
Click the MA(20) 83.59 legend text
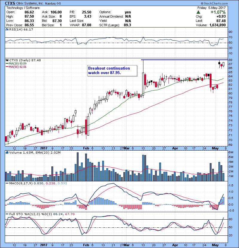point(18,63)
